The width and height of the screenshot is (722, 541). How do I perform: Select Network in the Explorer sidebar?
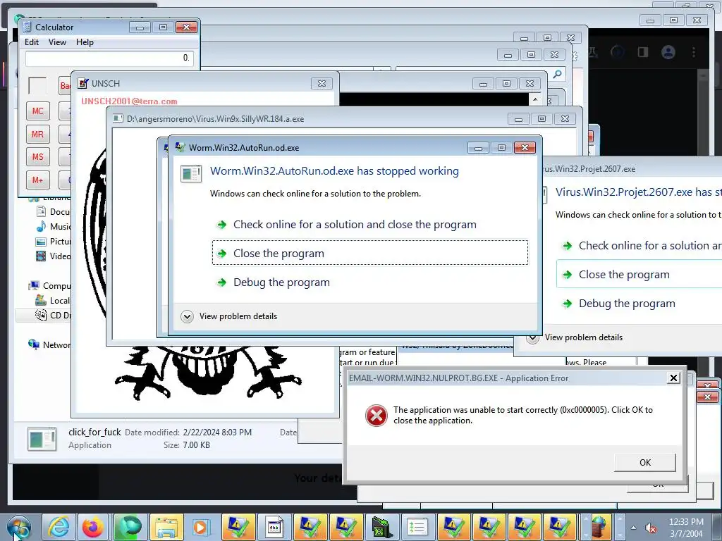click(x=49, y=344)
